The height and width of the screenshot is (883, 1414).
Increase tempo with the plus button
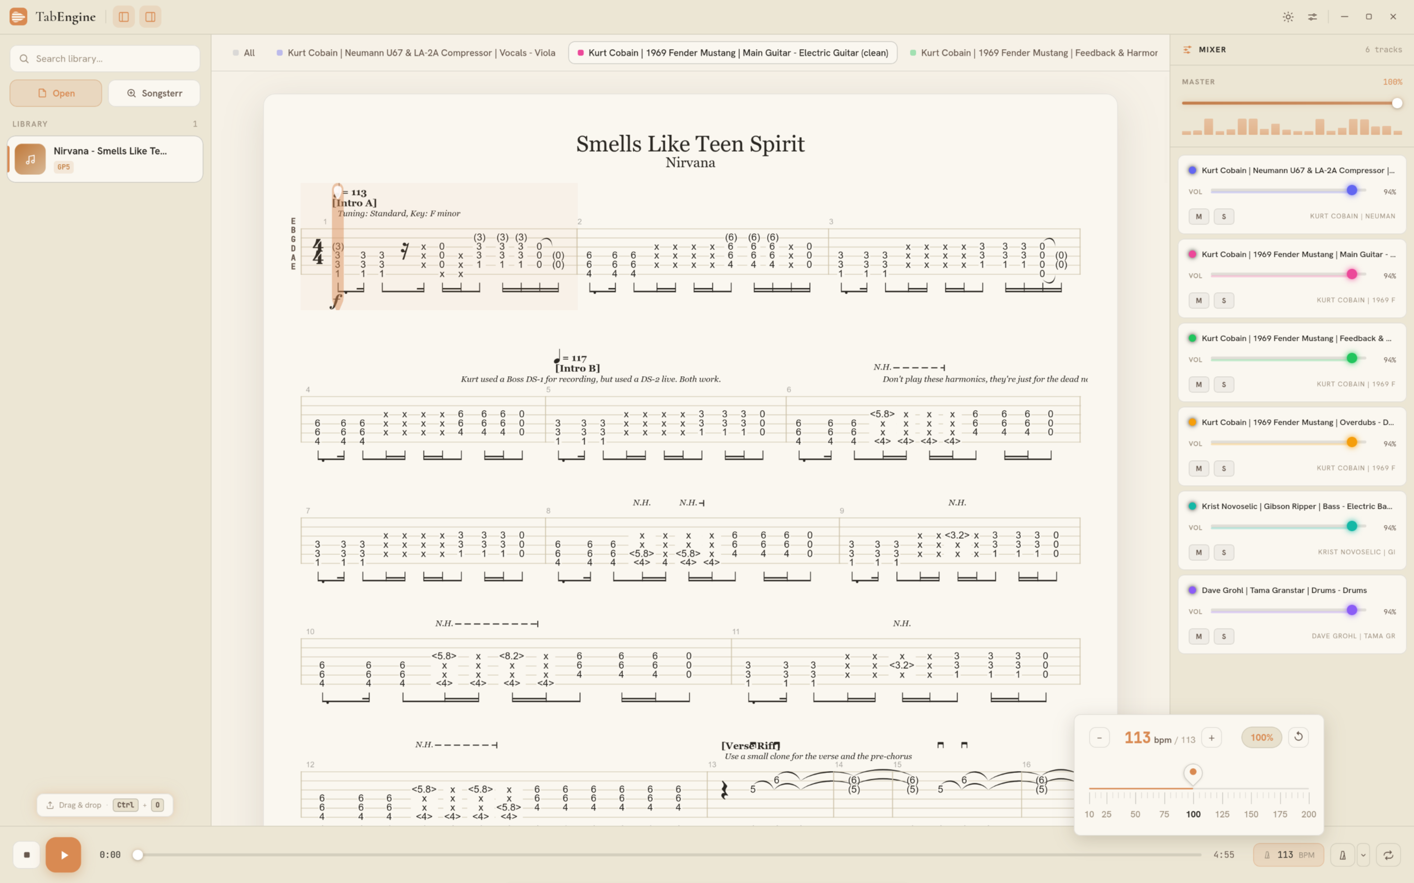pos(1211,738)
